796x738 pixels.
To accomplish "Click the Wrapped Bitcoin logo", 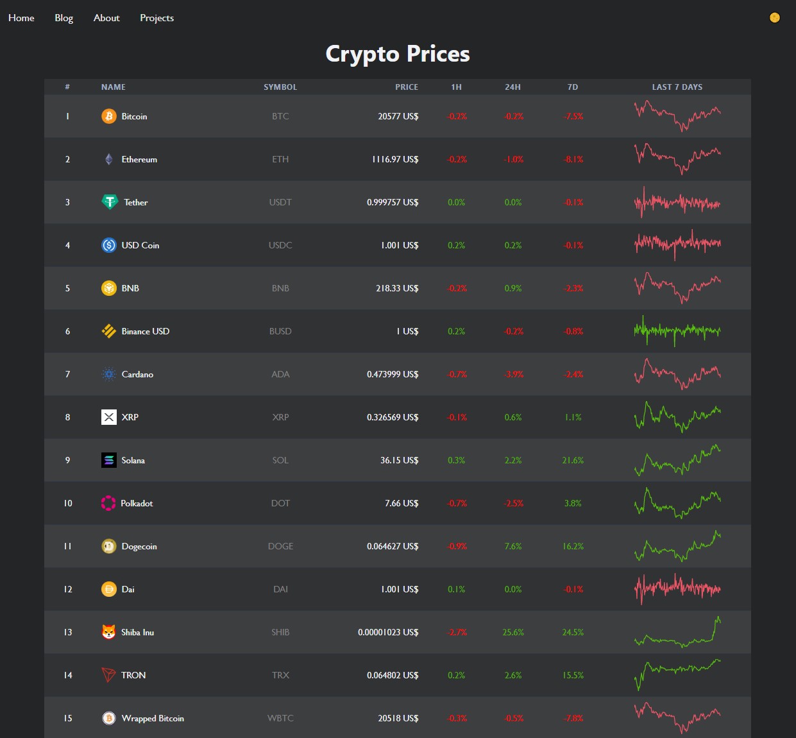I will tap(109, 718).
